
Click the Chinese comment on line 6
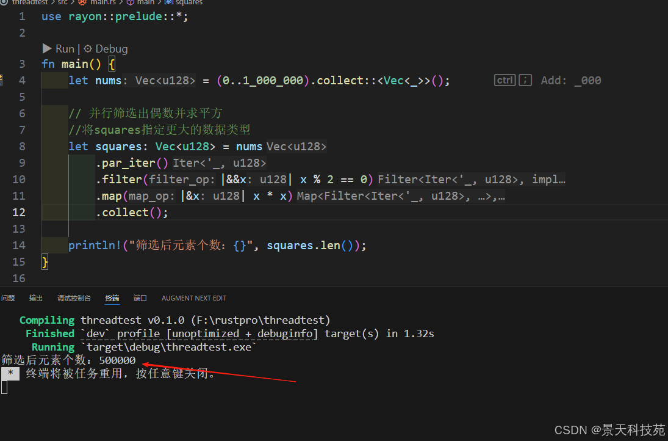point(145,114)
